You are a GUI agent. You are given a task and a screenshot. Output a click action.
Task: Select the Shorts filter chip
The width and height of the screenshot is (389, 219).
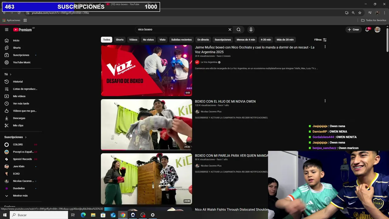click(x=120, y=40)
